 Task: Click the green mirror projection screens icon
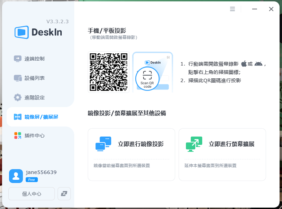pyautogui.click(x=103, y=143)
